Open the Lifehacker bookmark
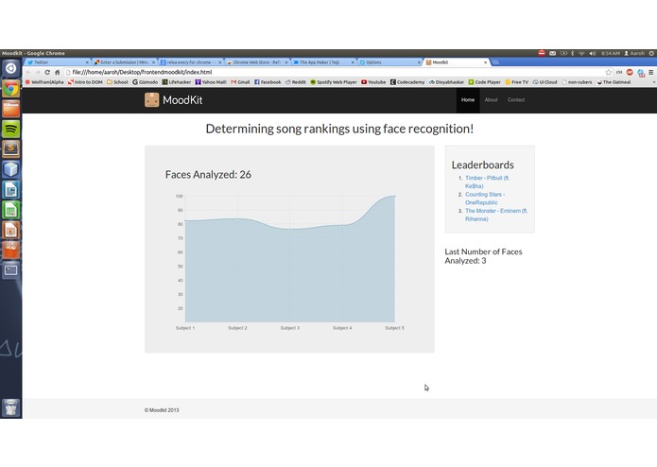The height and width of the screenshot is (467, 657). (177, 82)
